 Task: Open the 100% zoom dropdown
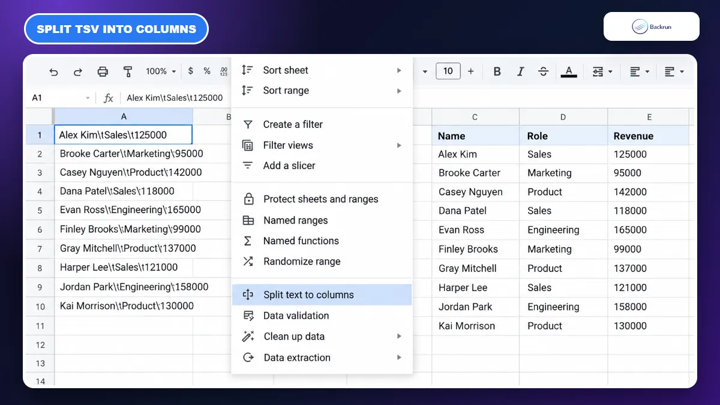tap(161, 71)
